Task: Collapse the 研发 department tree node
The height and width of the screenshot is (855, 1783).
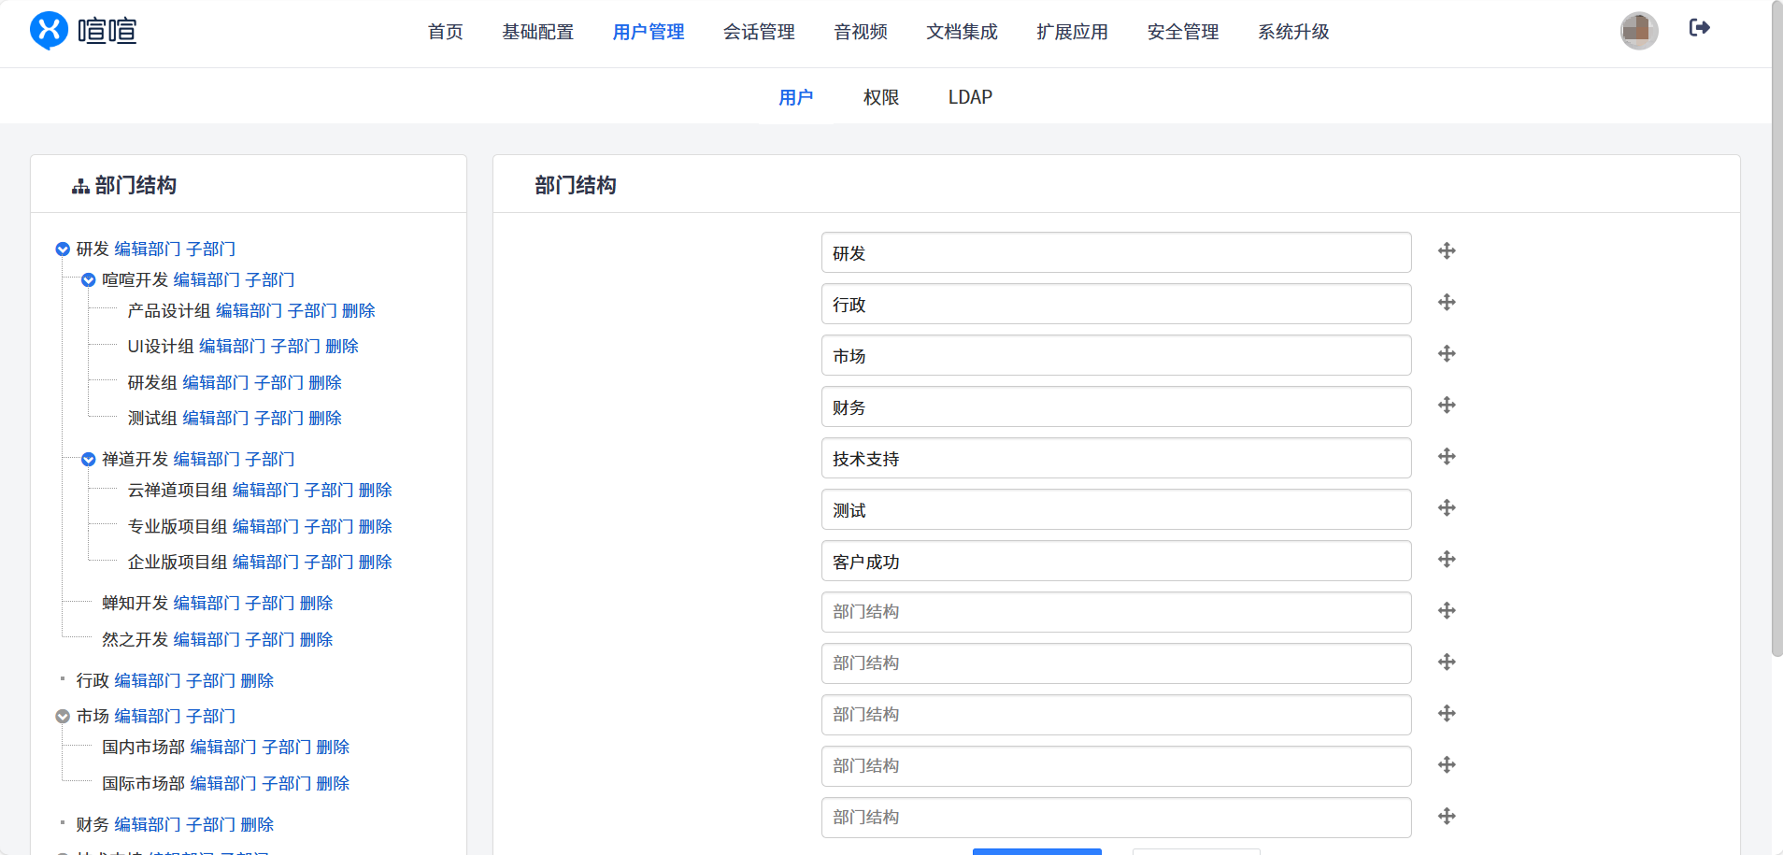Action: click(x=63, y=249)
